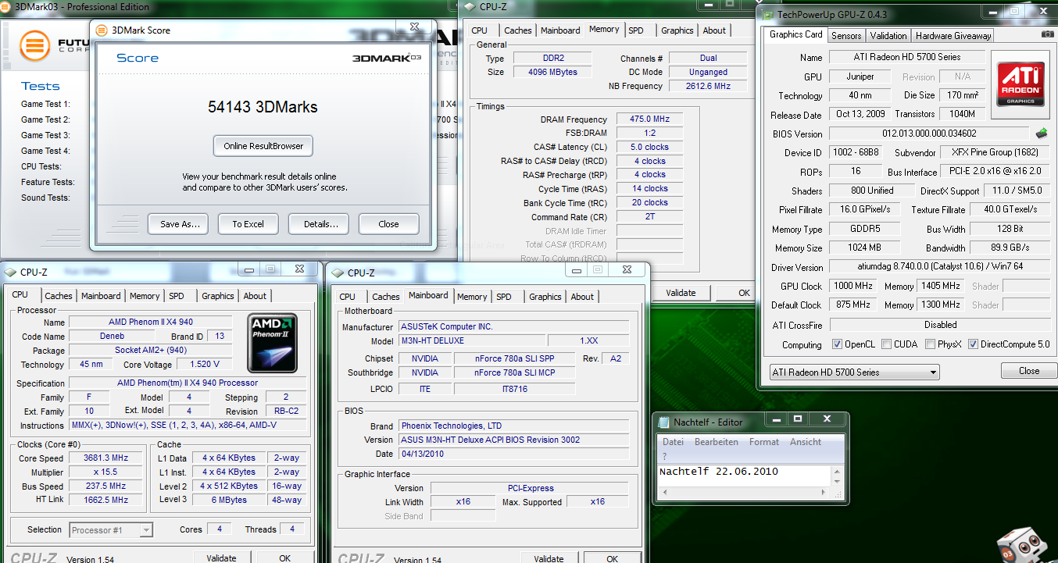Open the Ansicht menu in Editor
1058x563 pixels.
coord(806,442)
